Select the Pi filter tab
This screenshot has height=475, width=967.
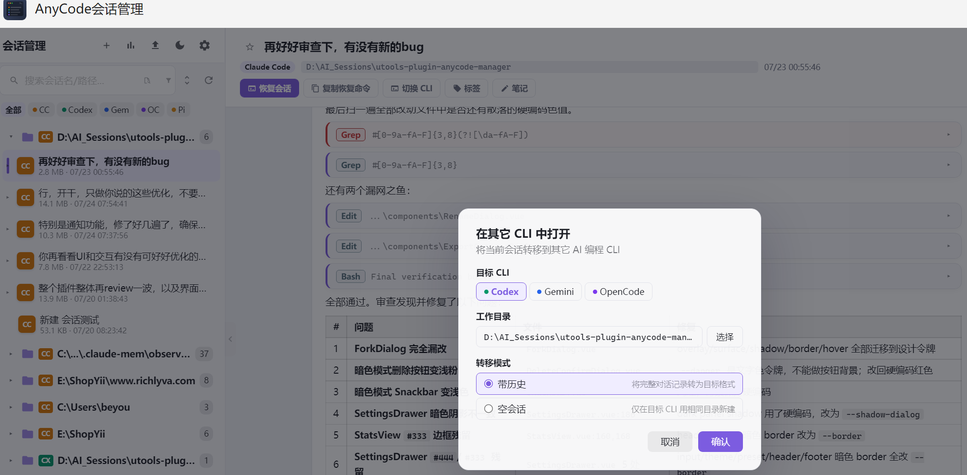pyautogui.click(x=178, y=110)
